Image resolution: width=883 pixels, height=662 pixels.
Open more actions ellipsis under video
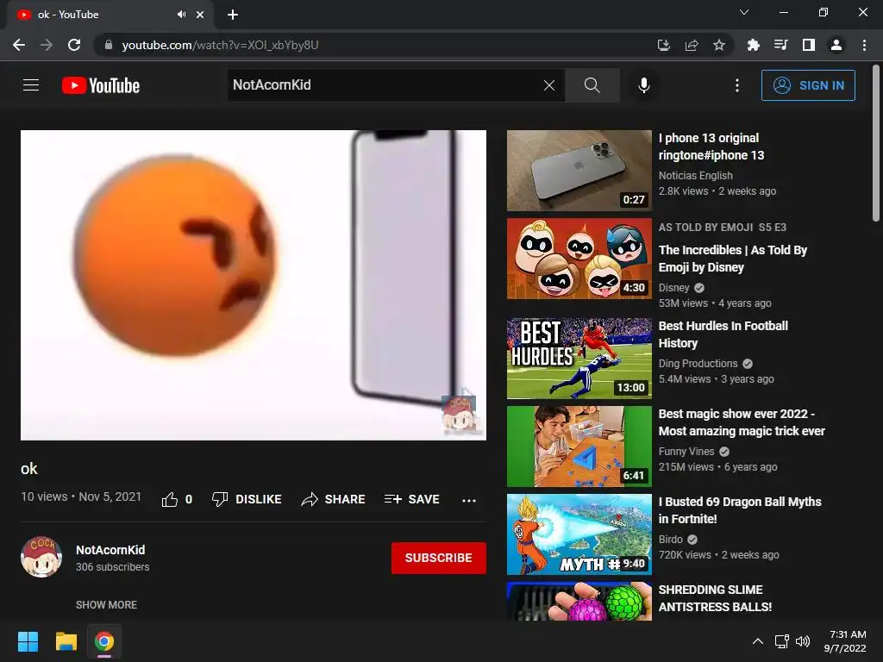click(468, 500)
